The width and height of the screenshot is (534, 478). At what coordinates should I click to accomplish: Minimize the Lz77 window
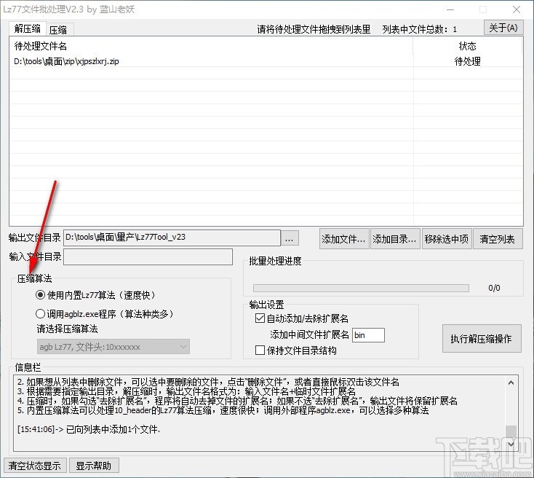tap(450, 9)
